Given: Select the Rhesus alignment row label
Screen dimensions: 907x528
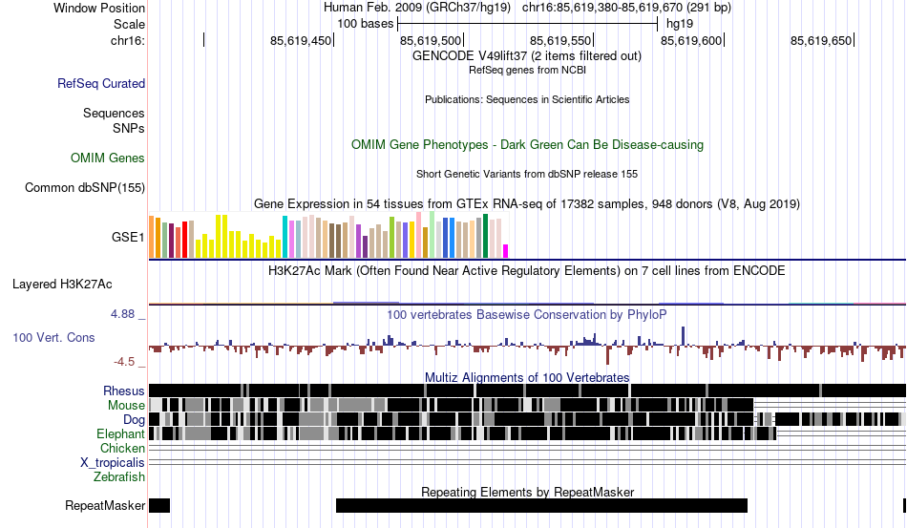Looking at the screenshot, I should click(124, 391).
